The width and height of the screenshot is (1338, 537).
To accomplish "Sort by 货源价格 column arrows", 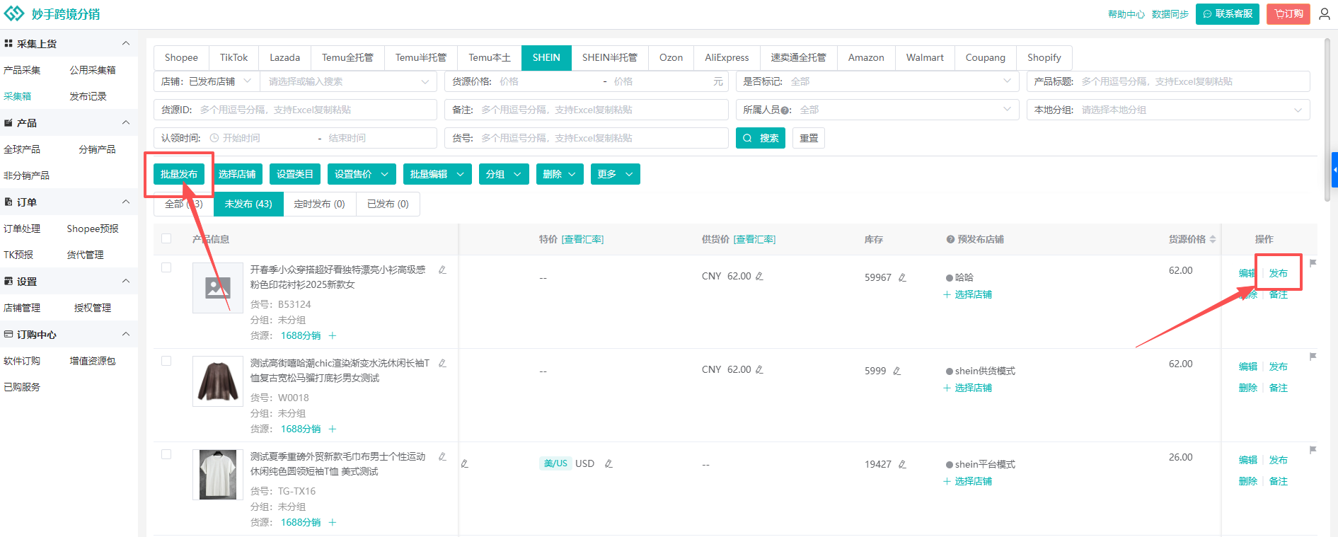I will (1212, 239).
